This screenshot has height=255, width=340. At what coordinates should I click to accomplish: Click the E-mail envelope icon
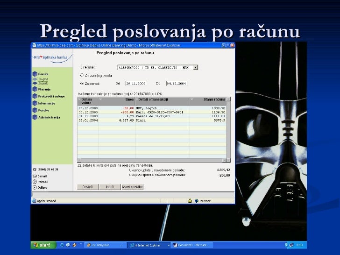point(35,176)
